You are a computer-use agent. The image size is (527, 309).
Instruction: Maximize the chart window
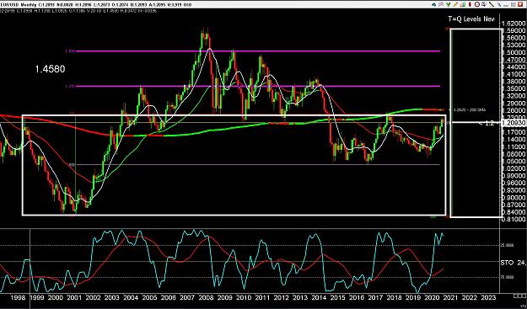pyautogui.click(x=514, y=4)
